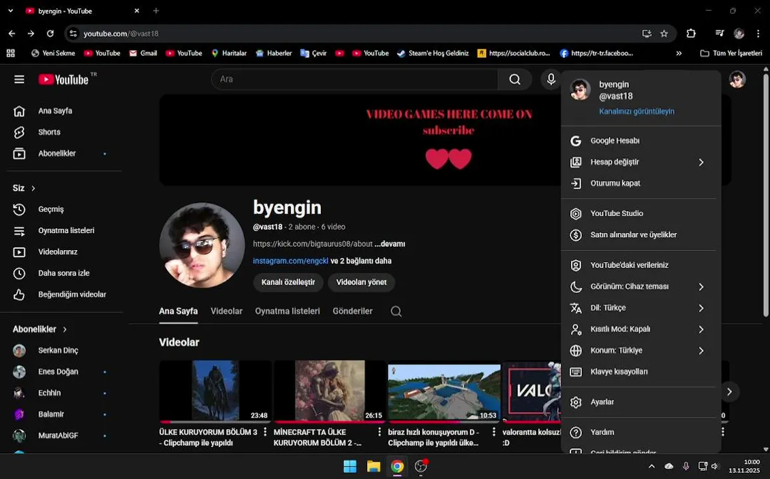The height and width of the screenshot is (479, 770).
Task: Expand description with ...devamı link
Action: coord(390,244)
